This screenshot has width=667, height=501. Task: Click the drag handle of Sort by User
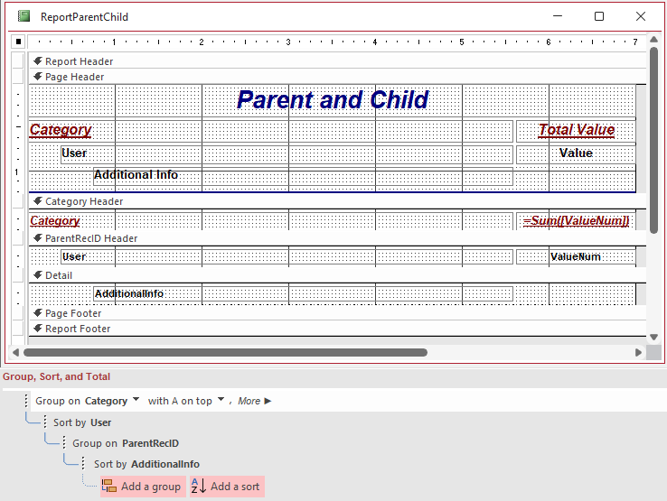click(x=45, y=422)
